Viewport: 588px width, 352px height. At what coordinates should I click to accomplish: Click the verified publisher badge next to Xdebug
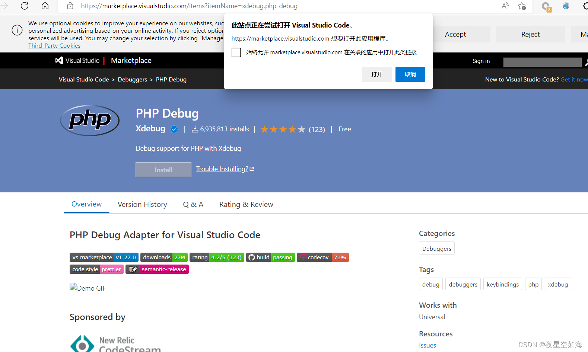pos(174,129)
